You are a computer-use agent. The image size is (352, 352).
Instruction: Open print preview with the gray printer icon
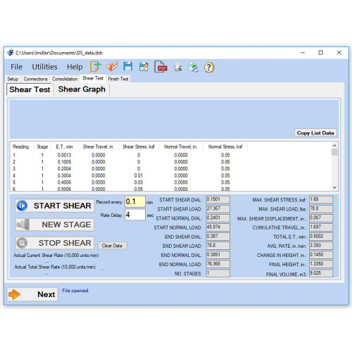(177, 67)
